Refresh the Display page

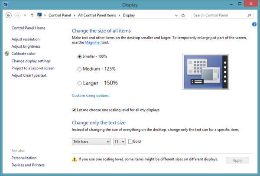(x=183, y=15)
